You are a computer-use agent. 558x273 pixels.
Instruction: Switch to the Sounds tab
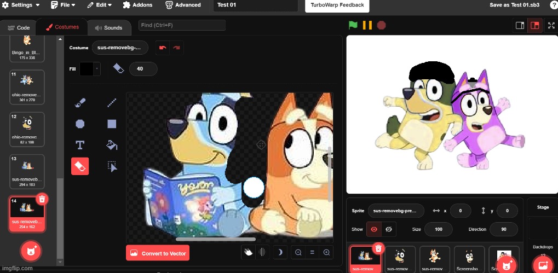pos(108,28)
